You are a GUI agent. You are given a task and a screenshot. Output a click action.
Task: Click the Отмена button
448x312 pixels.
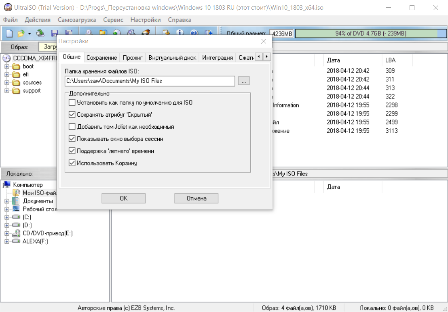click(x=196, y=198)
